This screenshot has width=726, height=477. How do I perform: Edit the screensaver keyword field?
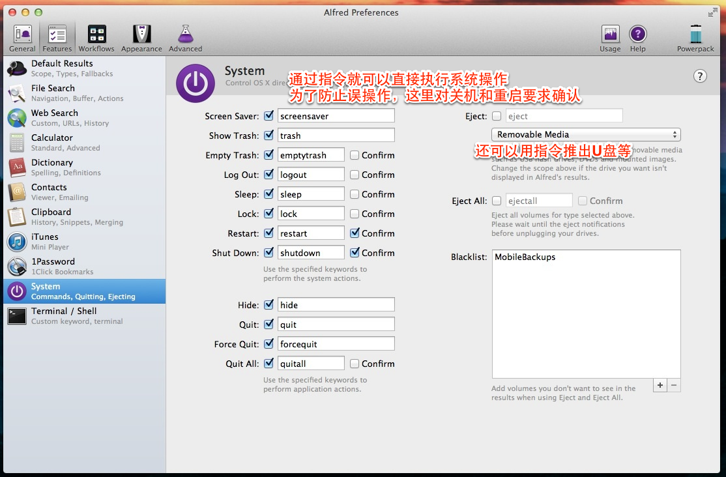(x=336, y=116)
